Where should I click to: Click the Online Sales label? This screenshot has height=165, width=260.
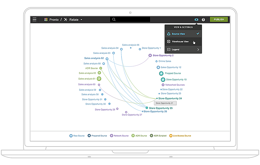tap(165, 61)
